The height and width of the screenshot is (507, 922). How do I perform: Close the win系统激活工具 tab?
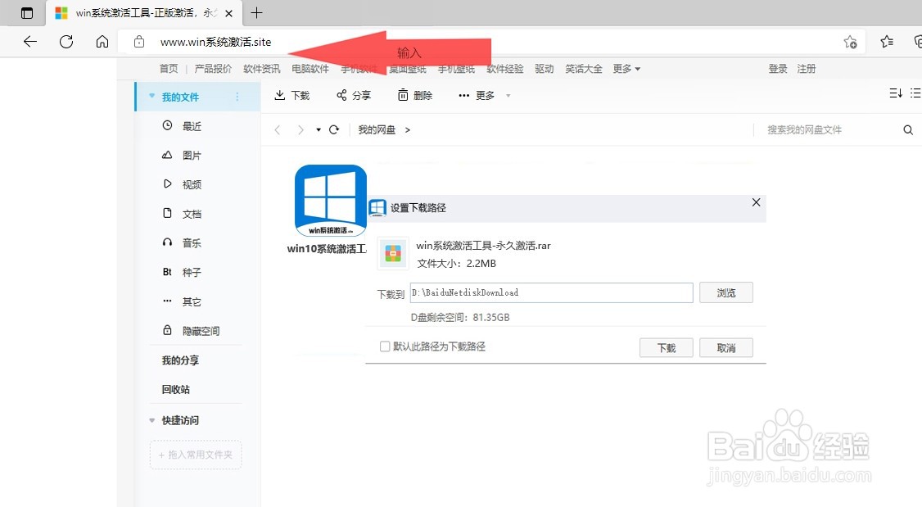coord(228,13)
